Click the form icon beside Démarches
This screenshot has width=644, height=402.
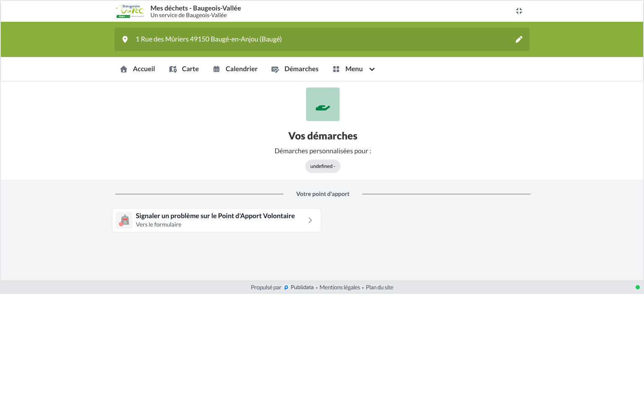[x=275, y=69]
